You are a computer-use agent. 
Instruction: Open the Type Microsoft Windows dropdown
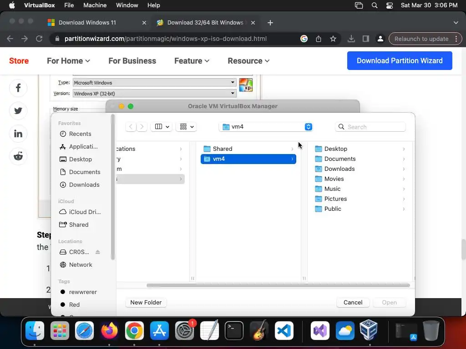coord(155,83)
